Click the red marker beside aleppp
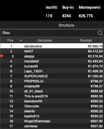 tap(2, 56)
